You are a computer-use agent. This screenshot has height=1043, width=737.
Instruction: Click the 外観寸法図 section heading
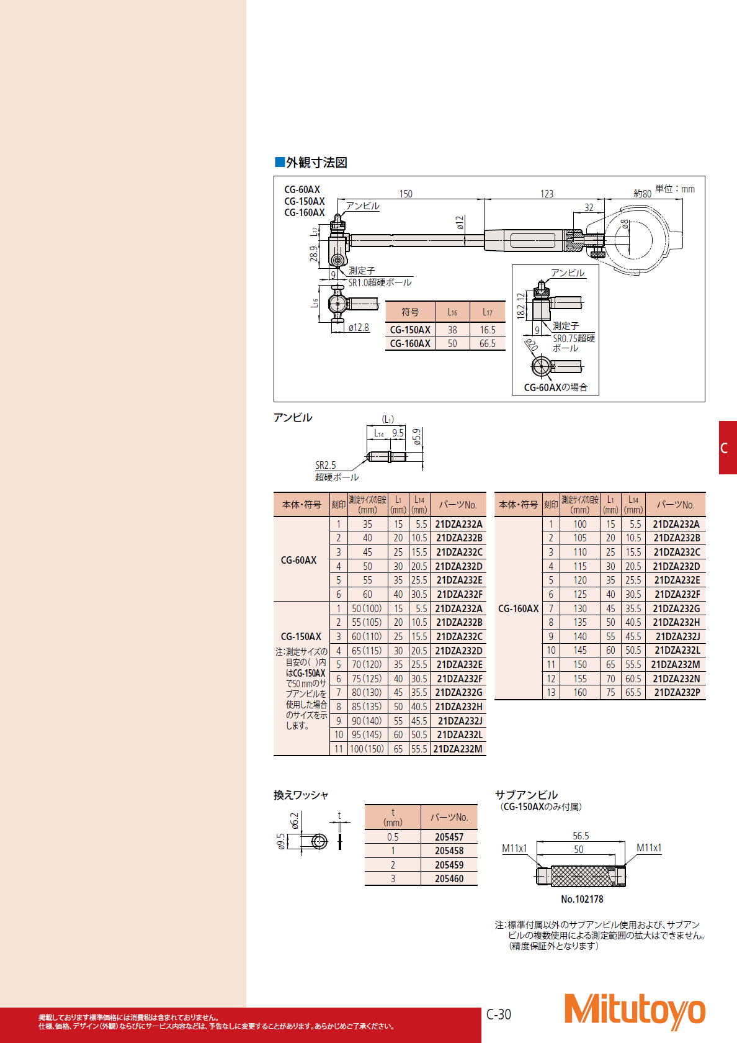[x=311, y=163]
